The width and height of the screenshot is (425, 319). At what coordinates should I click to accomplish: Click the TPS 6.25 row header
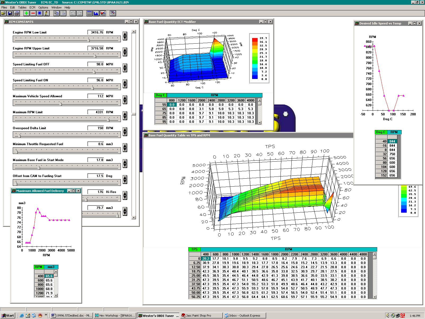pos(195,263)
